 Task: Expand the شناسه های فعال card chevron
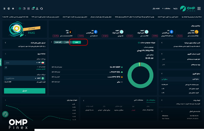point(162,111)
